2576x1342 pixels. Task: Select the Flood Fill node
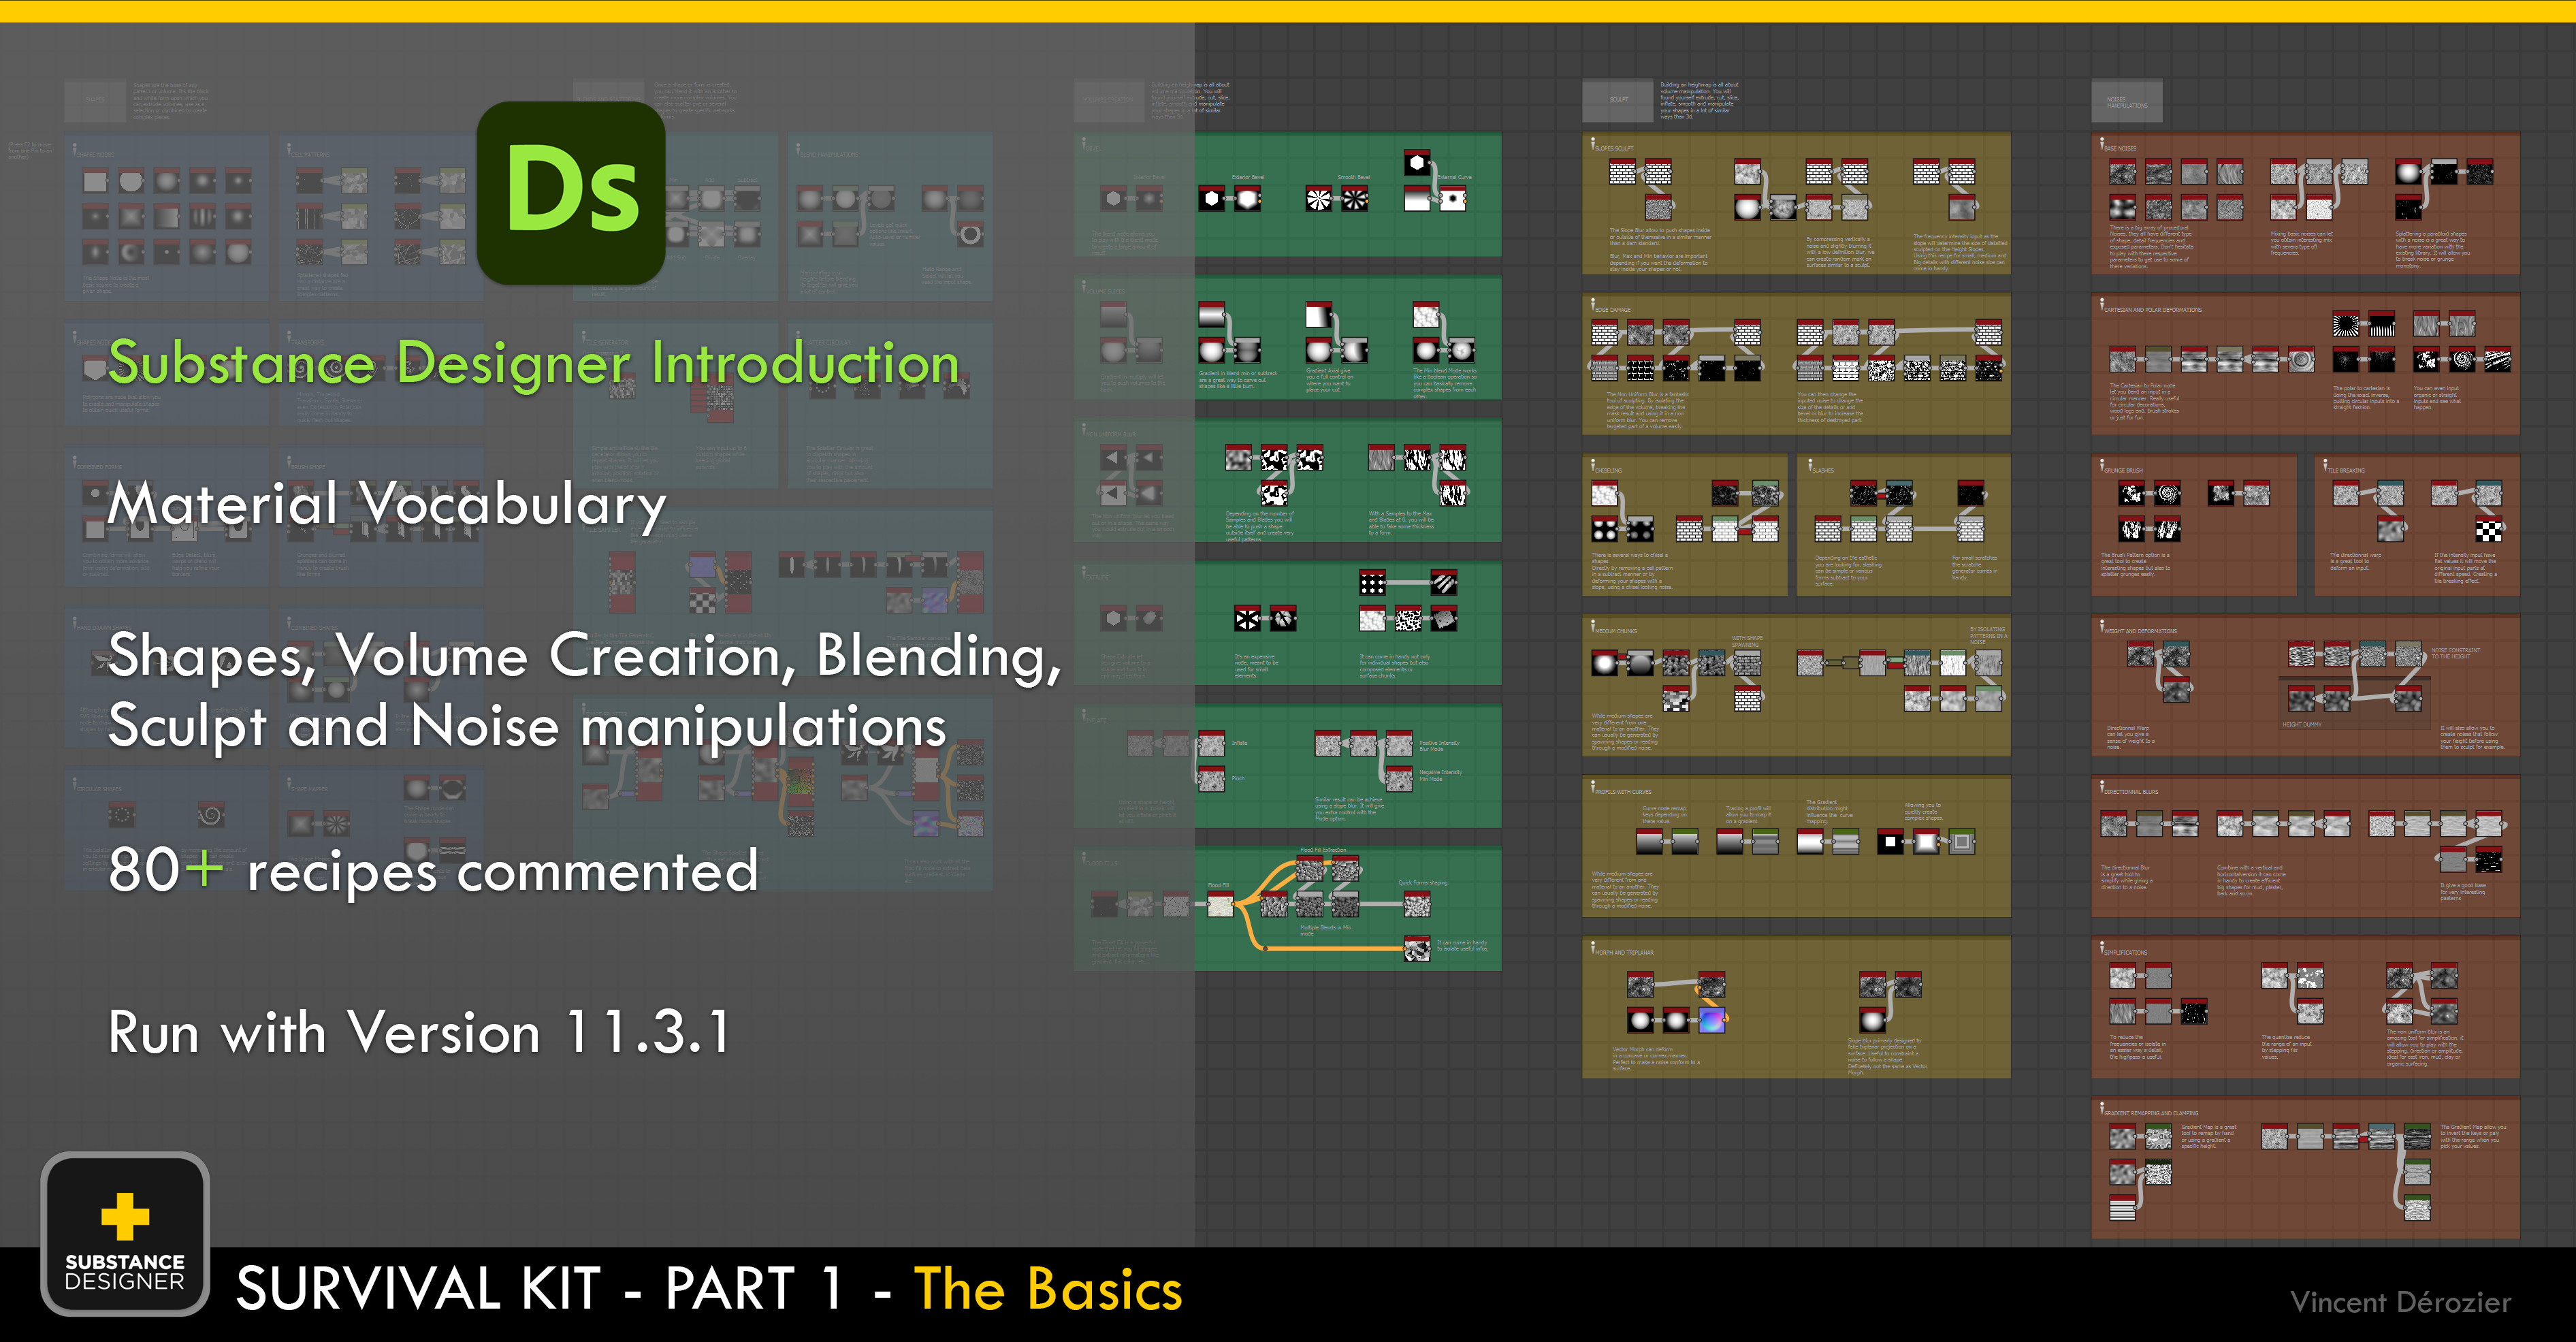pyautogui.click(x=1220, y=903)
